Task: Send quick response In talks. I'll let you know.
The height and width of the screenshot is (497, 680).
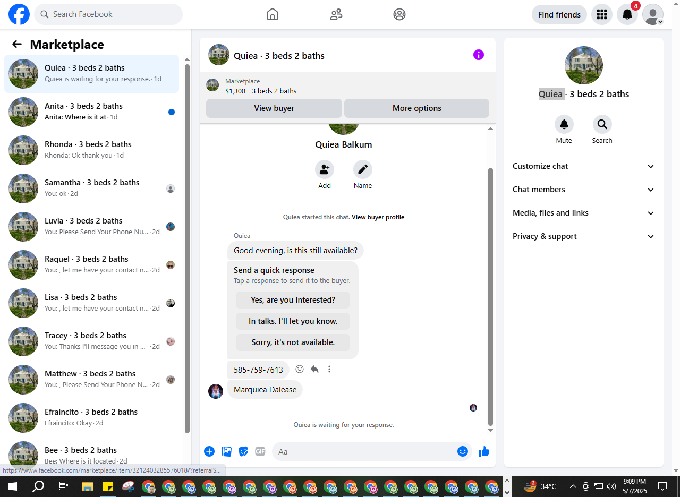Action: point(293,321)
